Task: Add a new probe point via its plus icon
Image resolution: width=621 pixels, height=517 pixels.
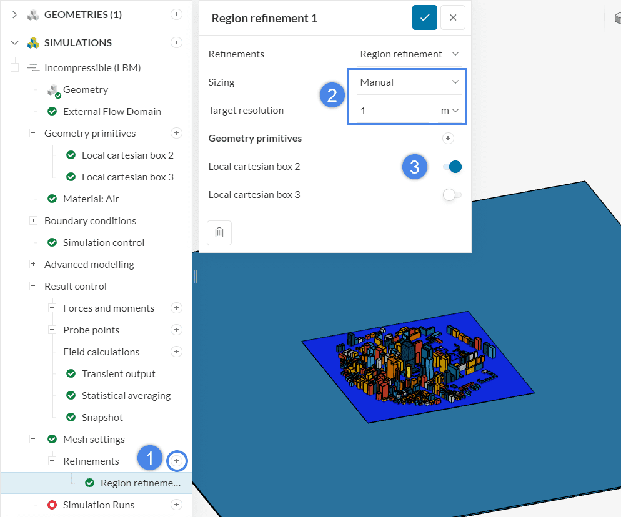Action: 176,330
